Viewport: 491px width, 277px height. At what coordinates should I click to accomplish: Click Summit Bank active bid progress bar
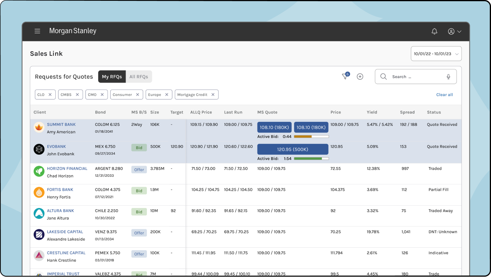pos(311,137)
